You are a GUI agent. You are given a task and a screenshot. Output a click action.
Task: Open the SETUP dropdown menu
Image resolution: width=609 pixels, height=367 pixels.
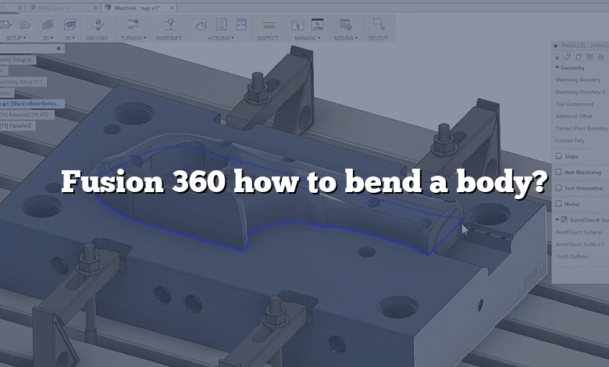coord(15,38)
